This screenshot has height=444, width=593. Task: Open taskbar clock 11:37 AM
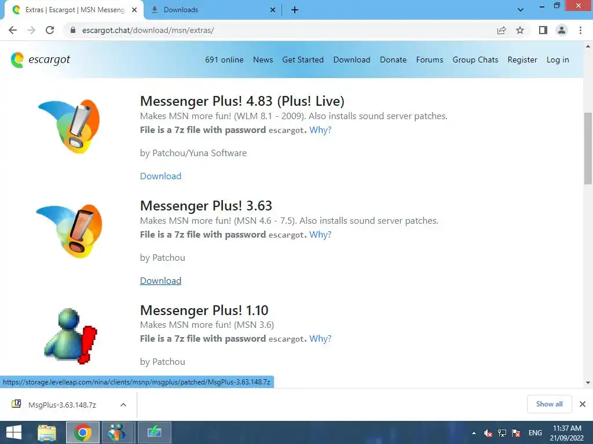point(566,433)
